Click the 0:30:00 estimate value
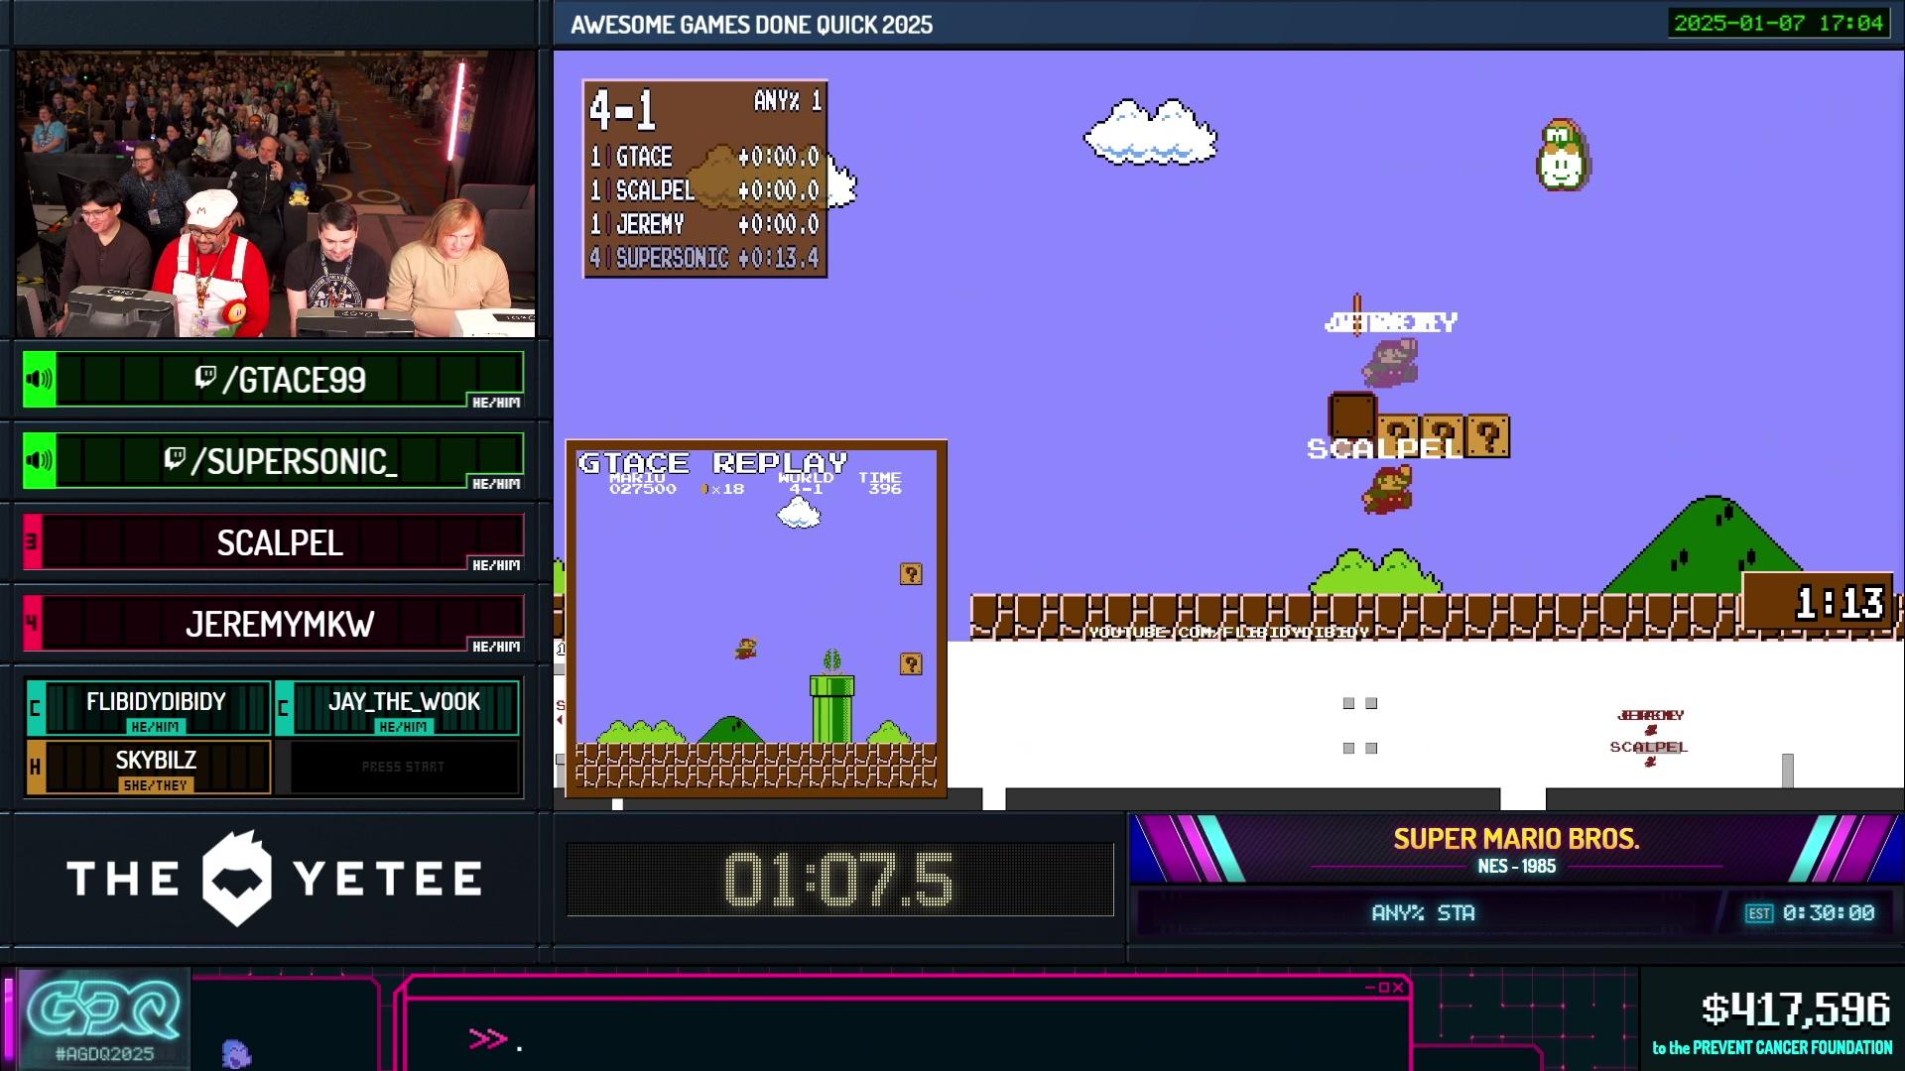 pos(1829,912)
